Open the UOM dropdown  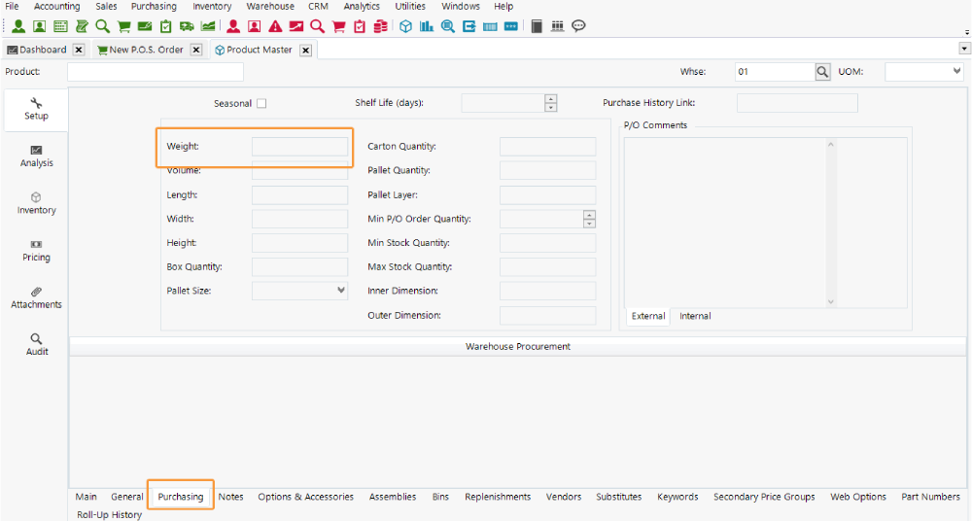tap(956, 71)
